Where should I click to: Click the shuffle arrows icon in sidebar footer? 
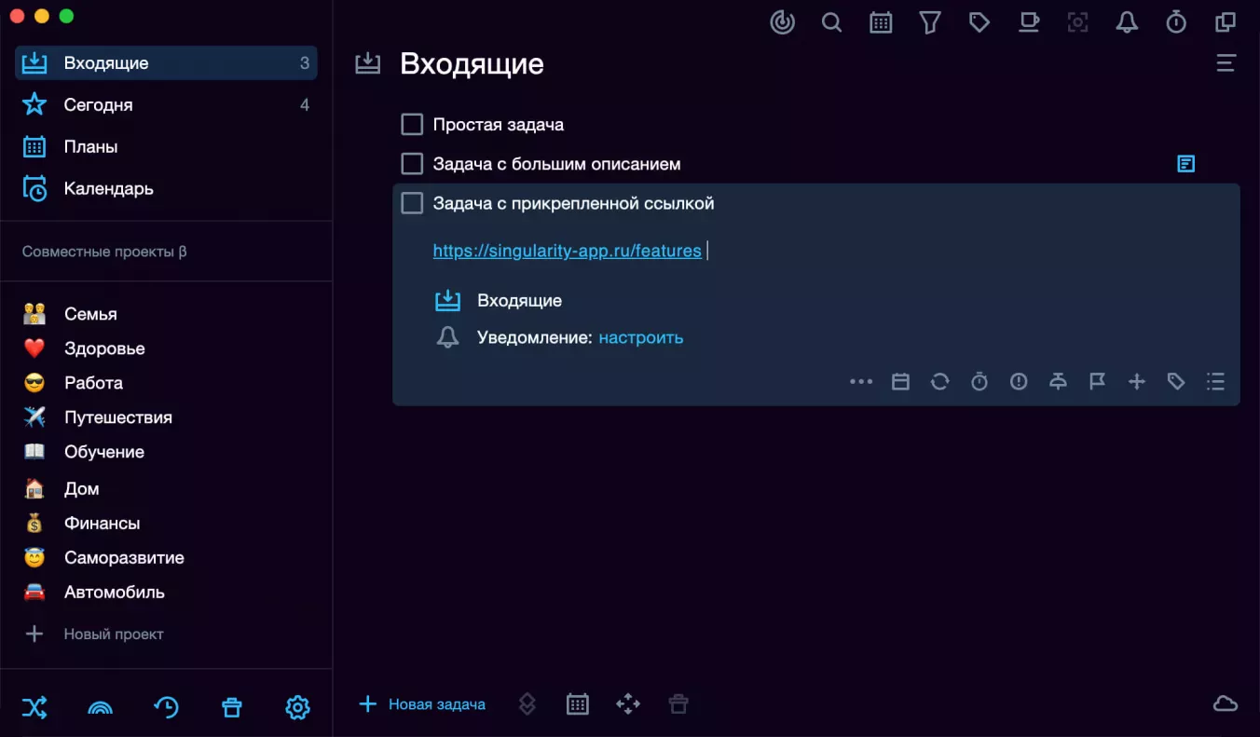click(x=34, y=708)
